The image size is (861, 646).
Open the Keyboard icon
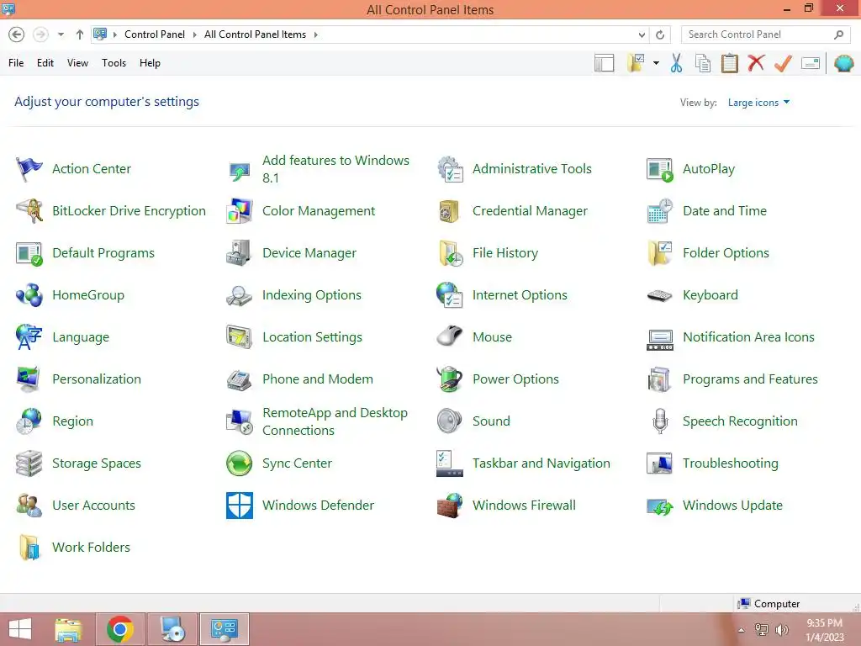point(660,295)
